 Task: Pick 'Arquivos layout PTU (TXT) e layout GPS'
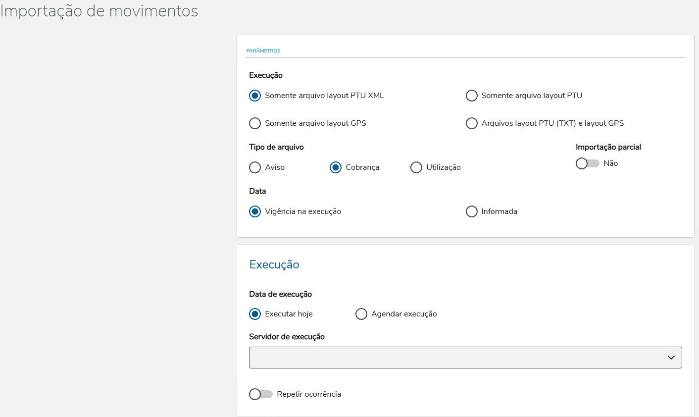[472, 123]
